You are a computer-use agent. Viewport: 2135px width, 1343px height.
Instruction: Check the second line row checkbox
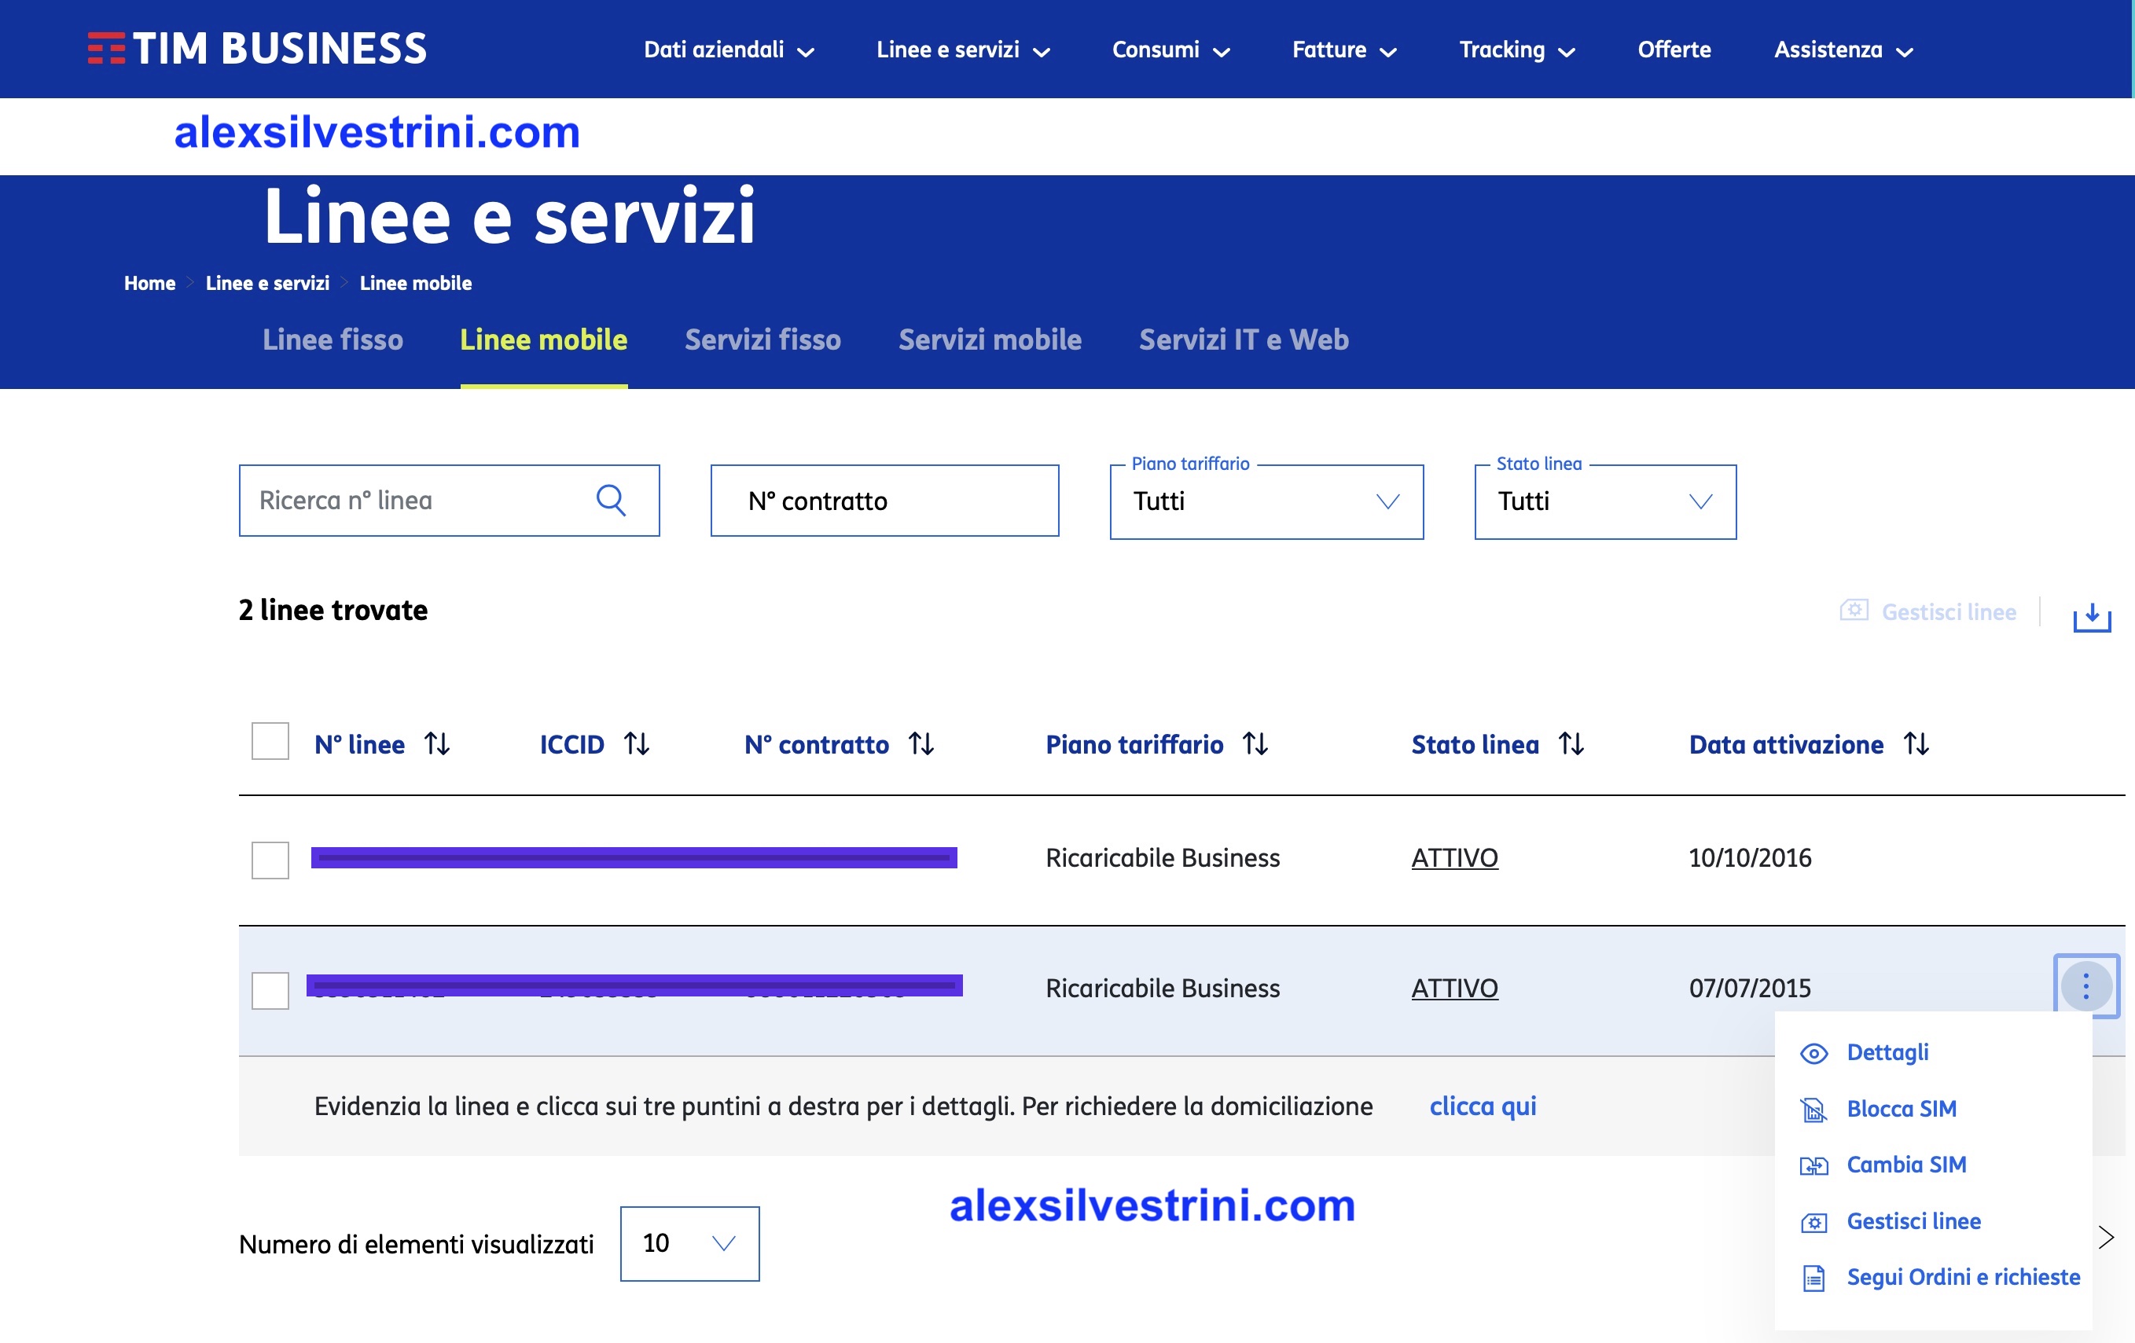[270, 990]
